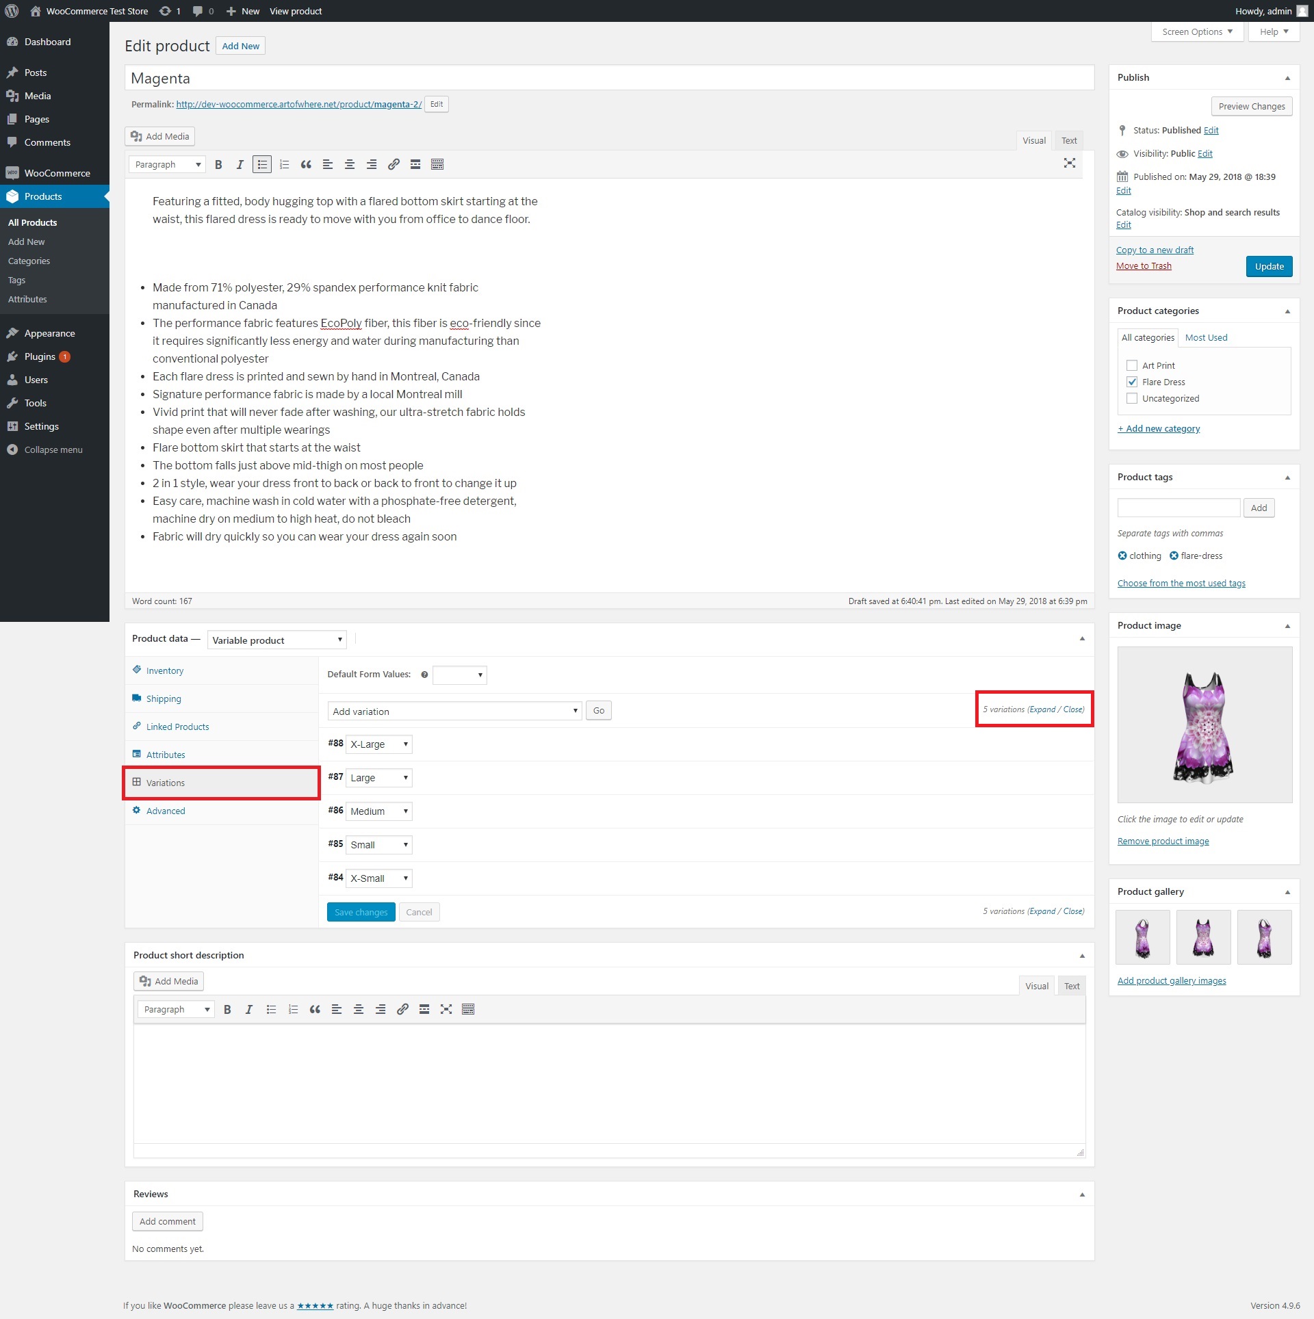Check the Uncategorized category

(1132, 398)
